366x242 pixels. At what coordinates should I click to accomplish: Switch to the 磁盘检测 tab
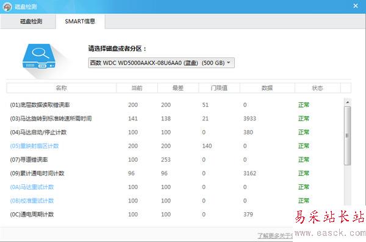(28, 21)
